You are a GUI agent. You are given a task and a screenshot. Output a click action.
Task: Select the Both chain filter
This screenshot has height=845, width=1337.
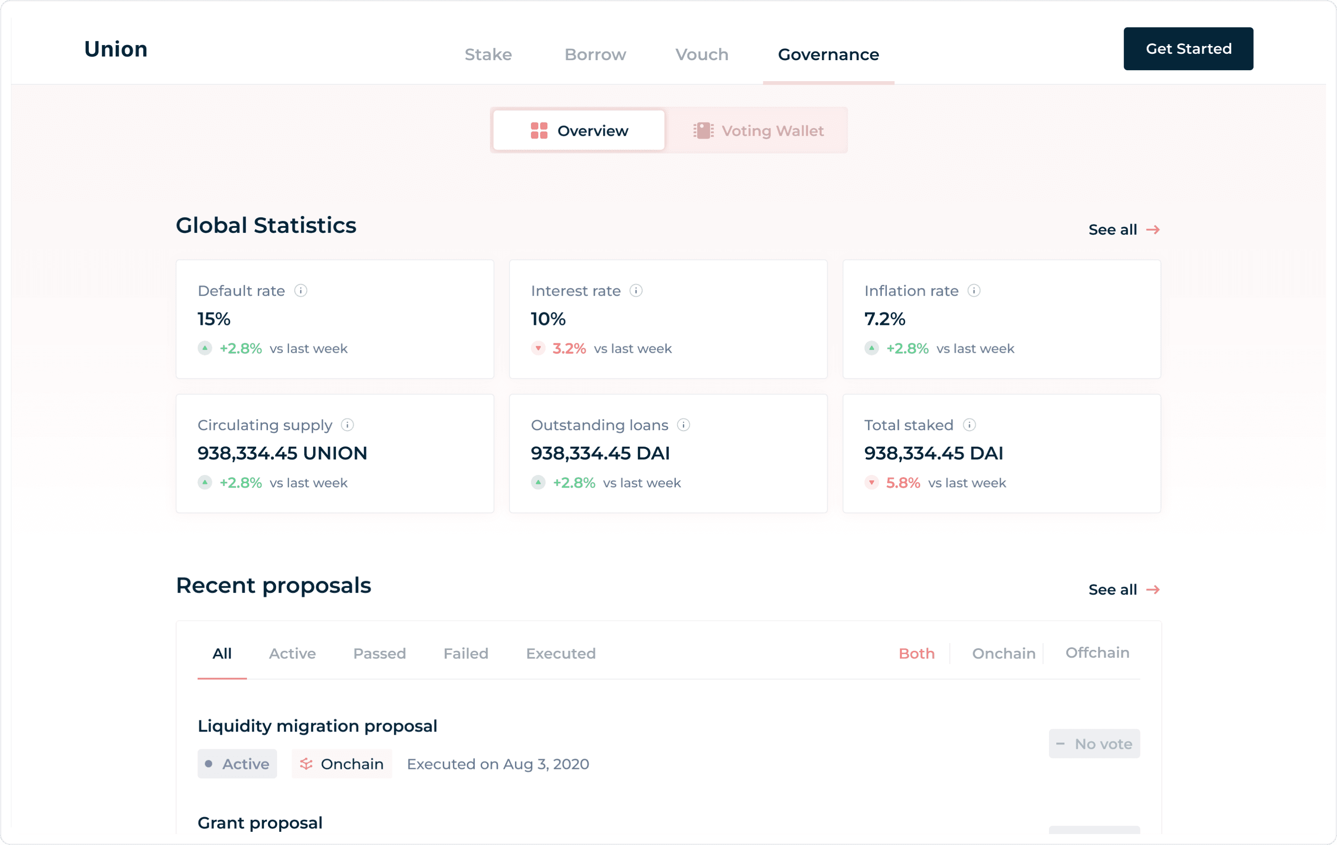pos(916,654)
